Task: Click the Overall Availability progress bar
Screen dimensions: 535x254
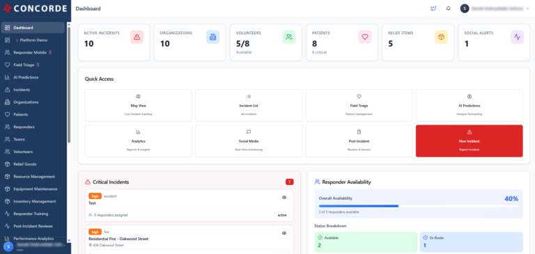Action: coord(419,206)
